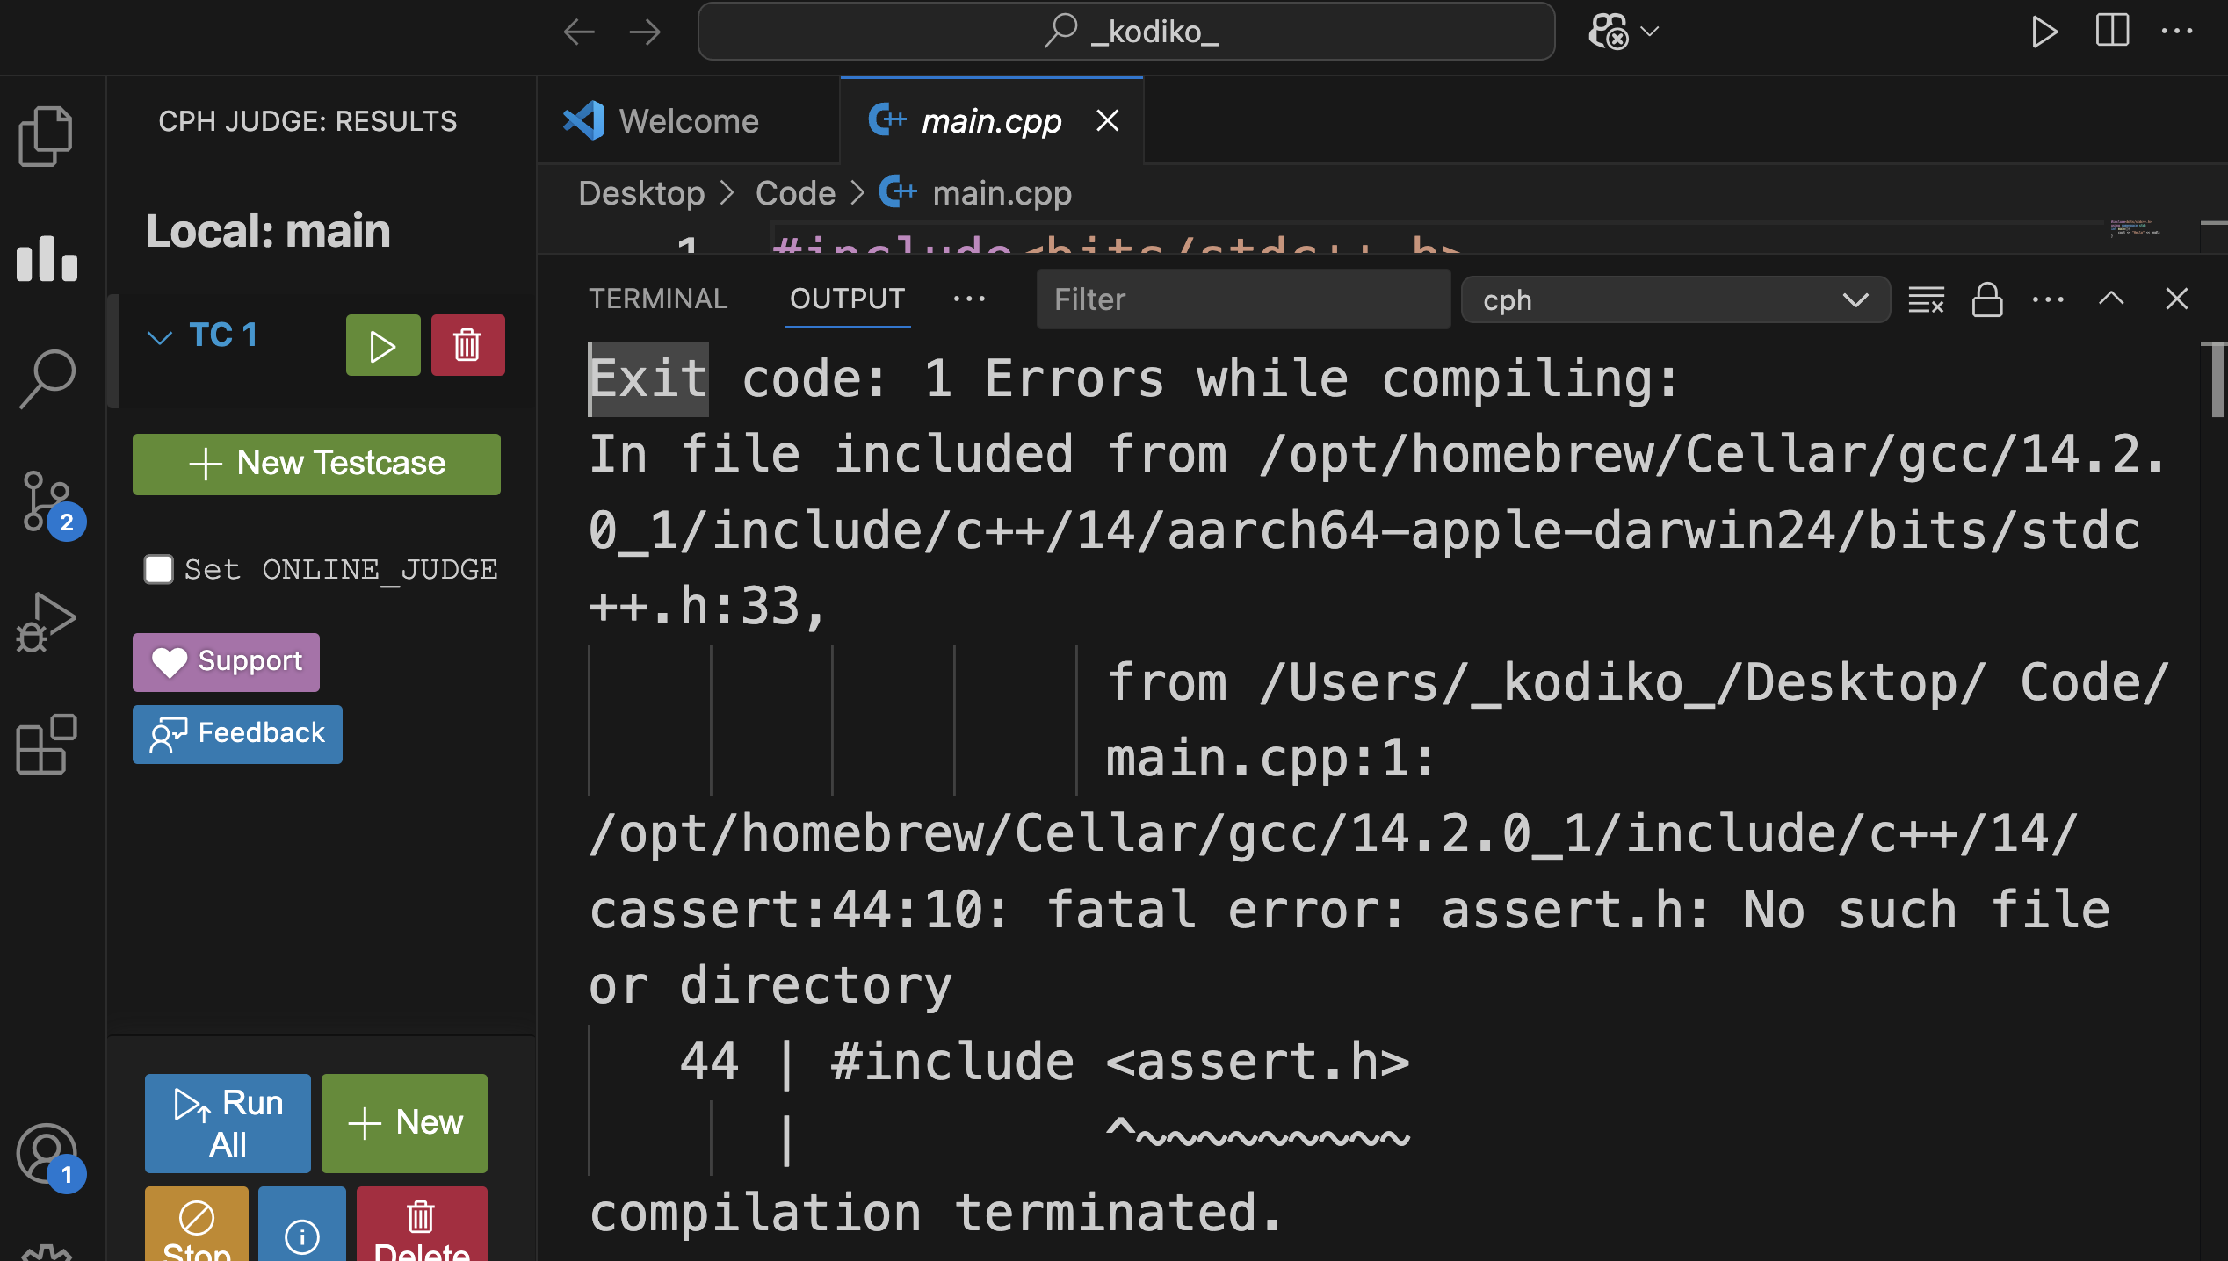Click the output panel scrollbar thumb

(2217, 379)
